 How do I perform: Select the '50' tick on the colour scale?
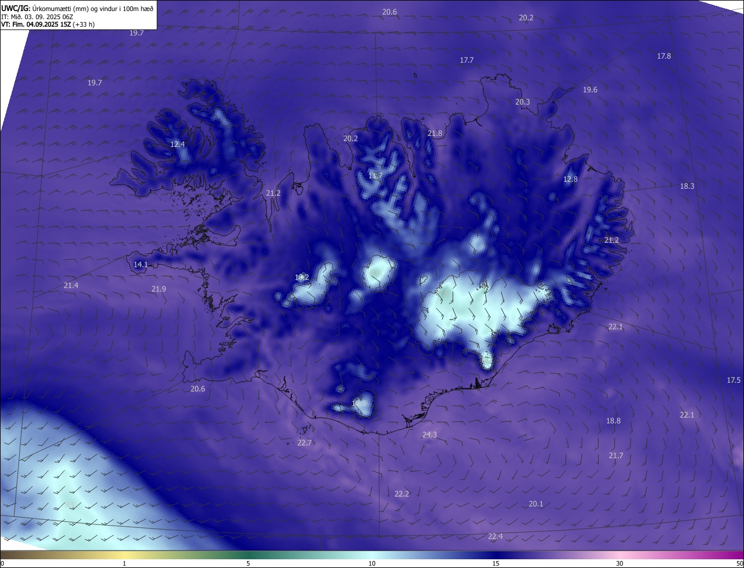click(x=739, y=563)
